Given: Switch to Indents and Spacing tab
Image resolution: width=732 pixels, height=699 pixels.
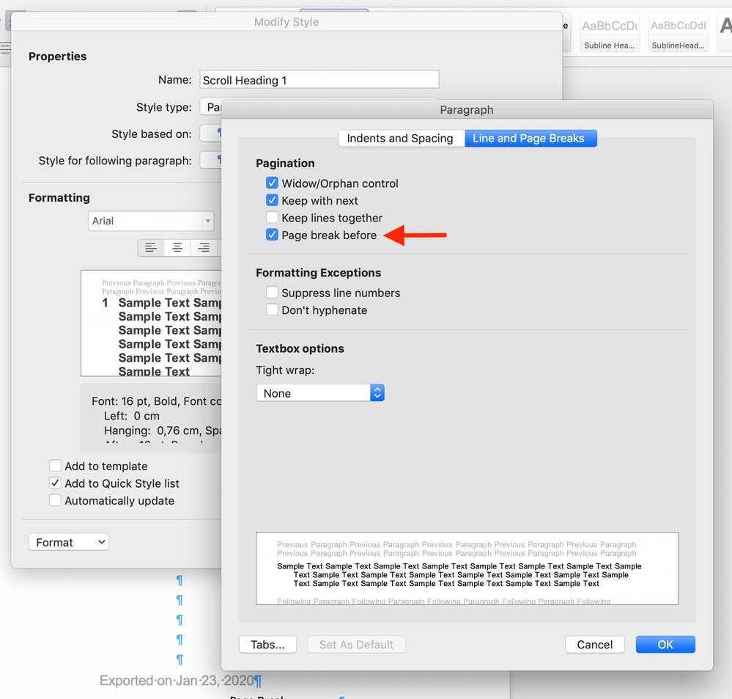Looking at the screenshot, I should (401, 139).
